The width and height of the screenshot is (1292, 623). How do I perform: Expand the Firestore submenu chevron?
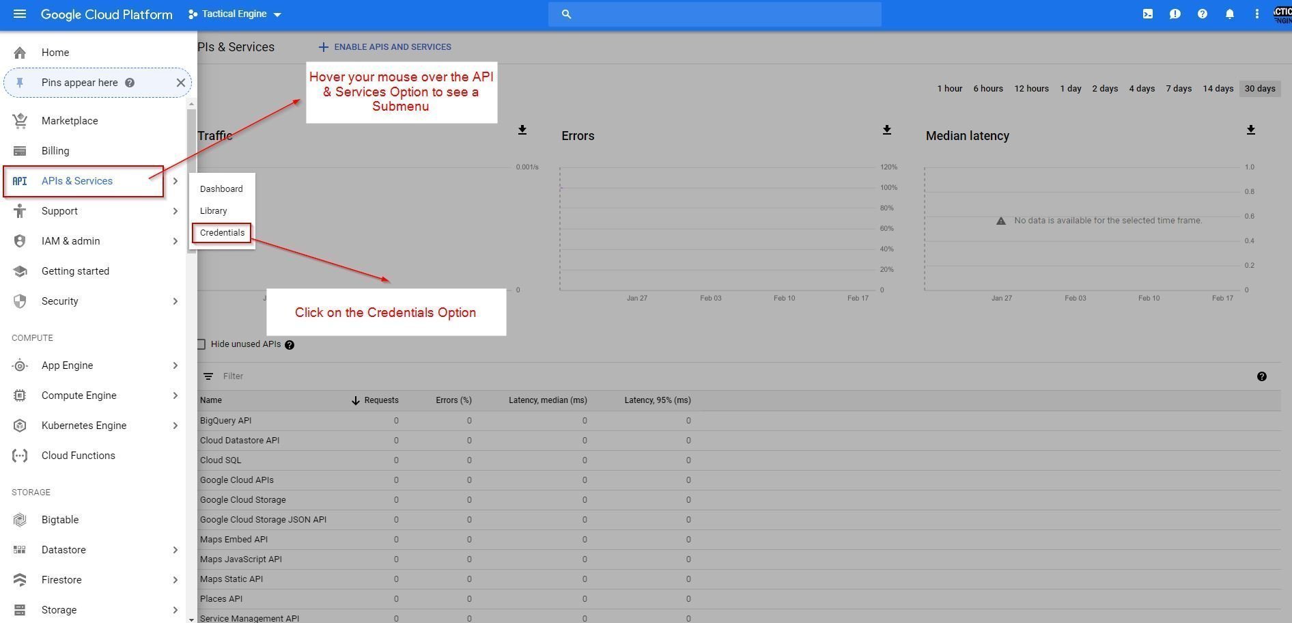tap(175, 580)
